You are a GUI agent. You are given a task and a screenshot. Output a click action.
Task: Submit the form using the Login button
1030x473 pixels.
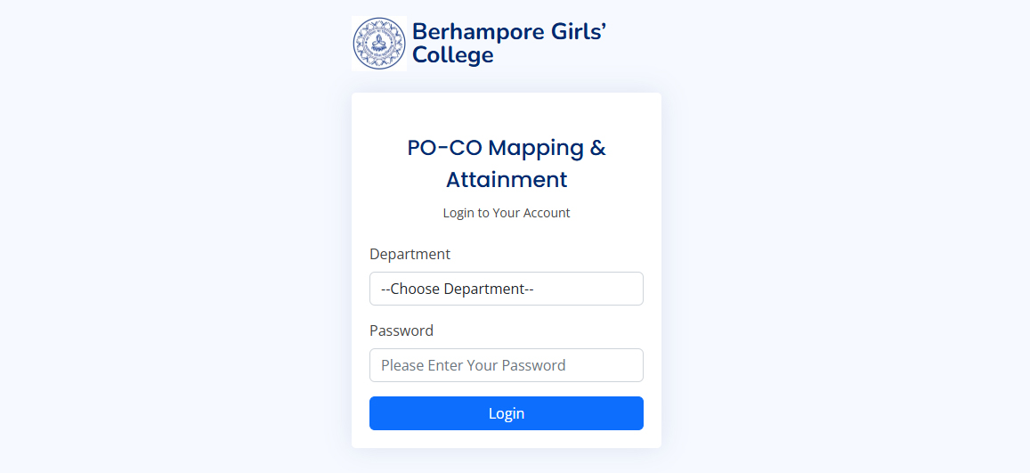coord(506,413)
